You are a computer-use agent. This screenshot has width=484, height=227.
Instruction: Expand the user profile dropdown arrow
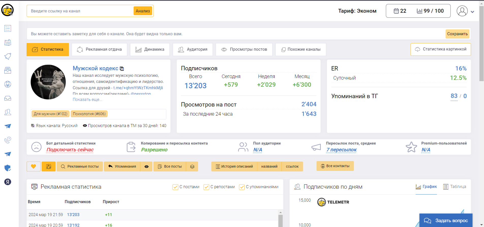point(472,12)
